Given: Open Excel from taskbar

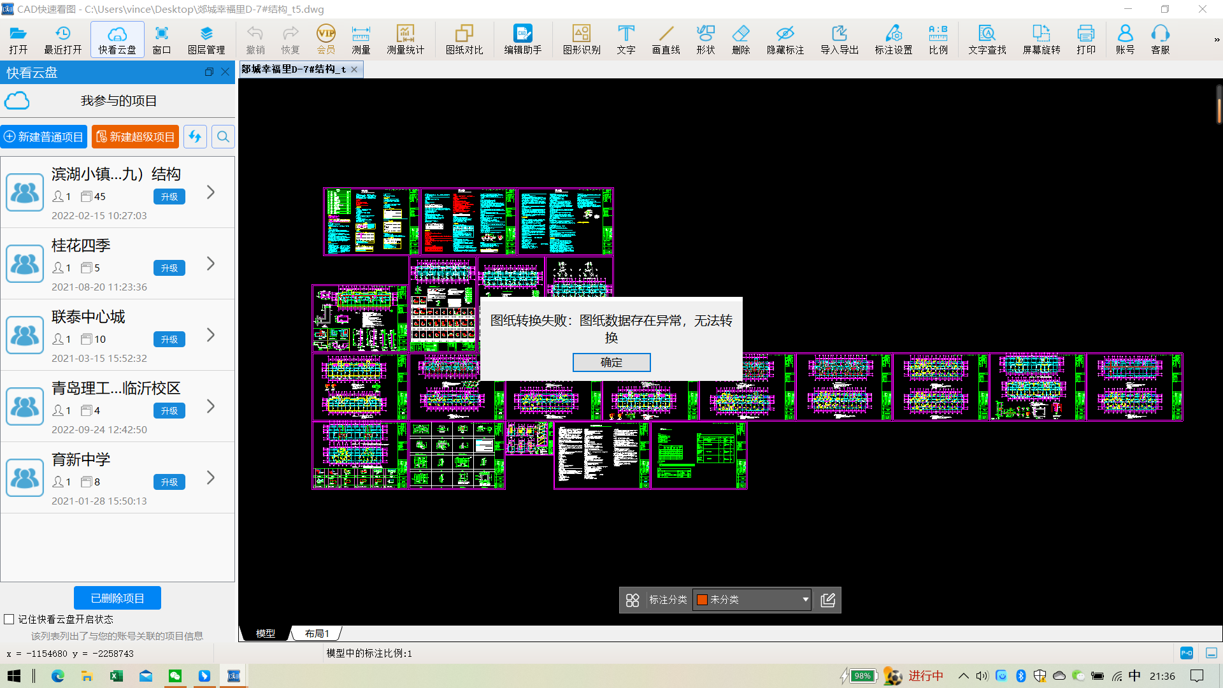Looking at the screenshot, I should (117, 676).
